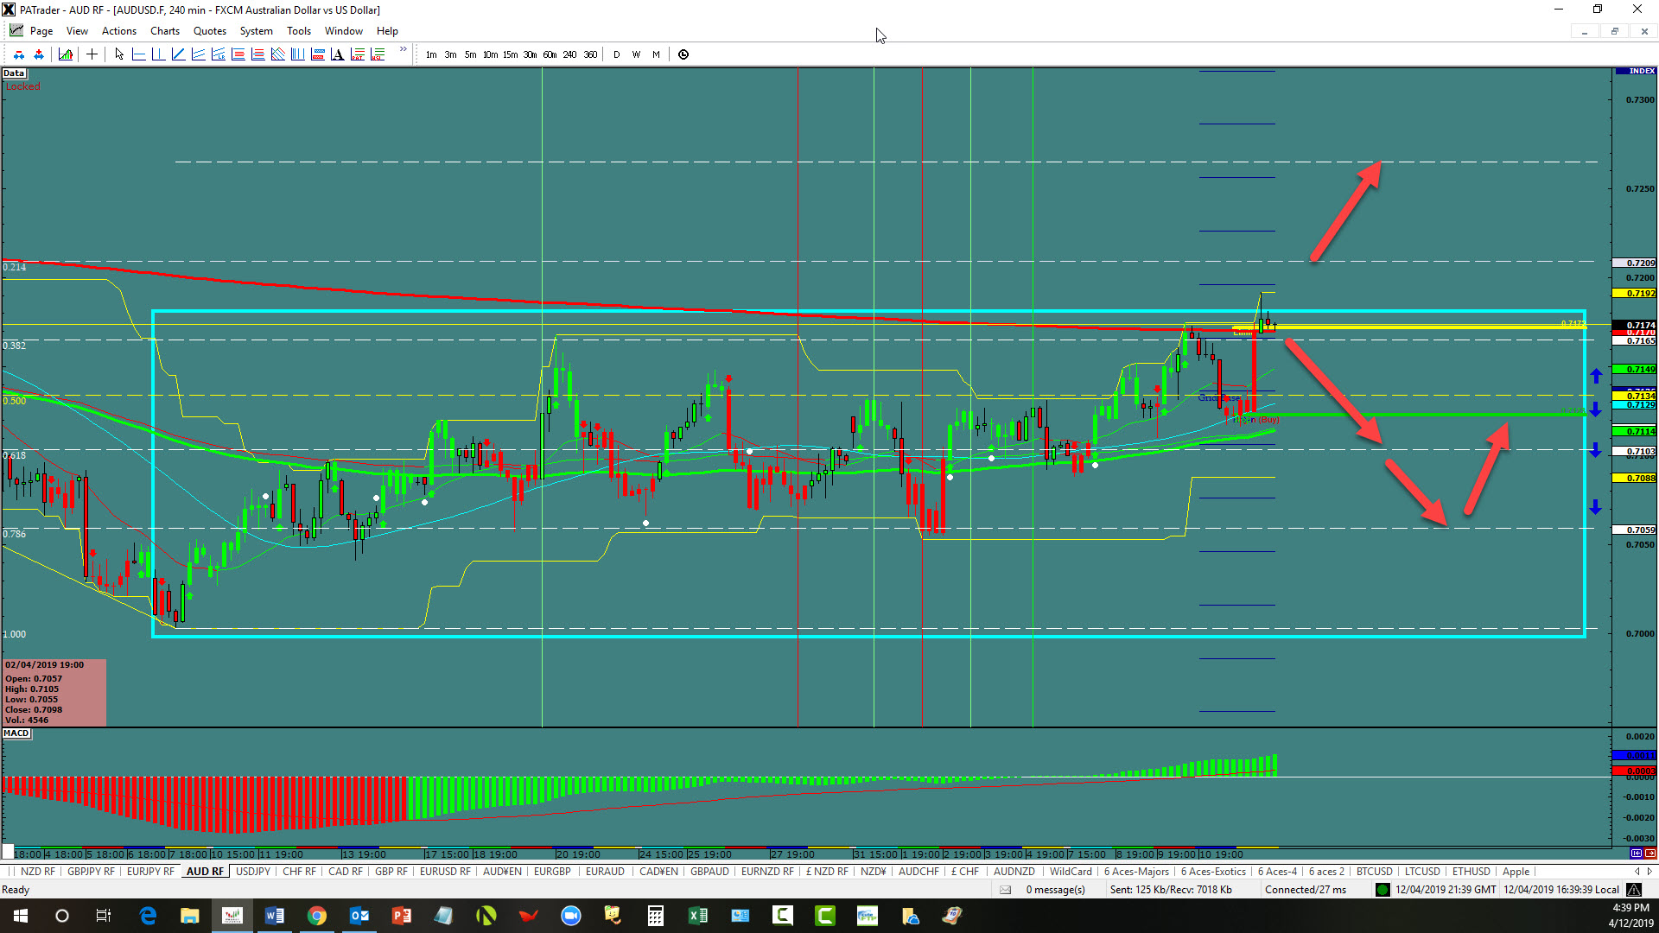Select the arrow pointer tool

point(119,54)
